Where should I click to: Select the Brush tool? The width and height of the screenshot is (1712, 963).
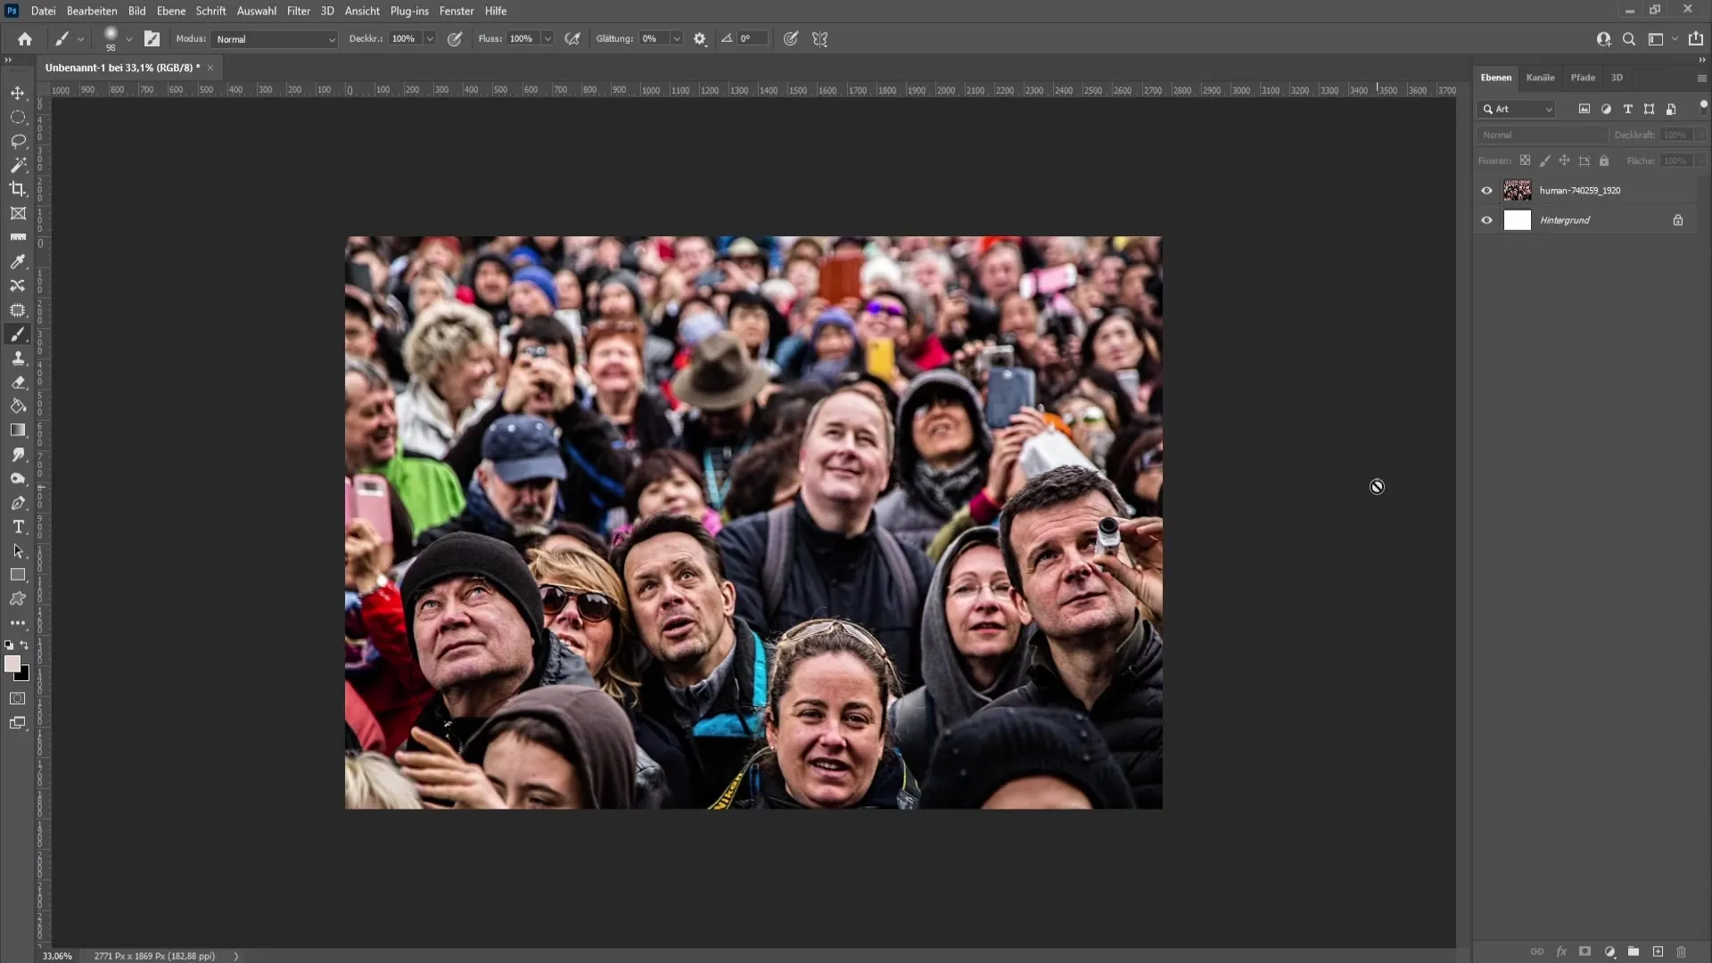[16, 334]
